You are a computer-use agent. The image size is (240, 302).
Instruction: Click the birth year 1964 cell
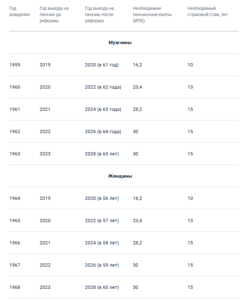tap(15, 198)
